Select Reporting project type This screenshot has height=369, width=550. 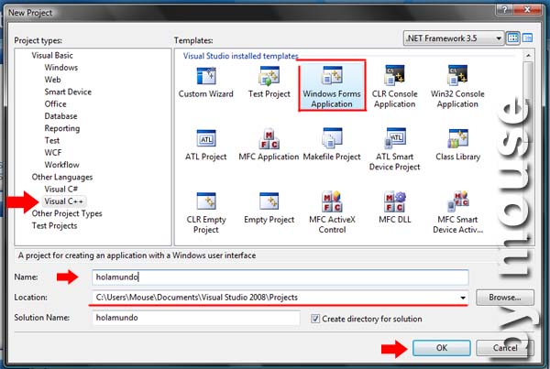62,128
